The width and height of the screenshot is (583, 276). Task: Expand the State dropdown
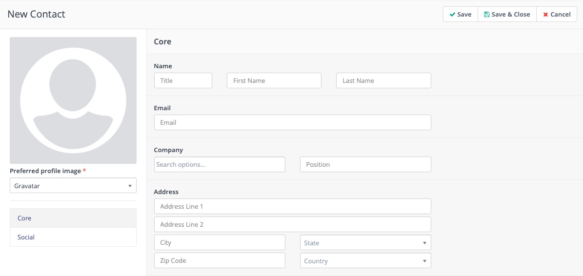click(365, 242)
